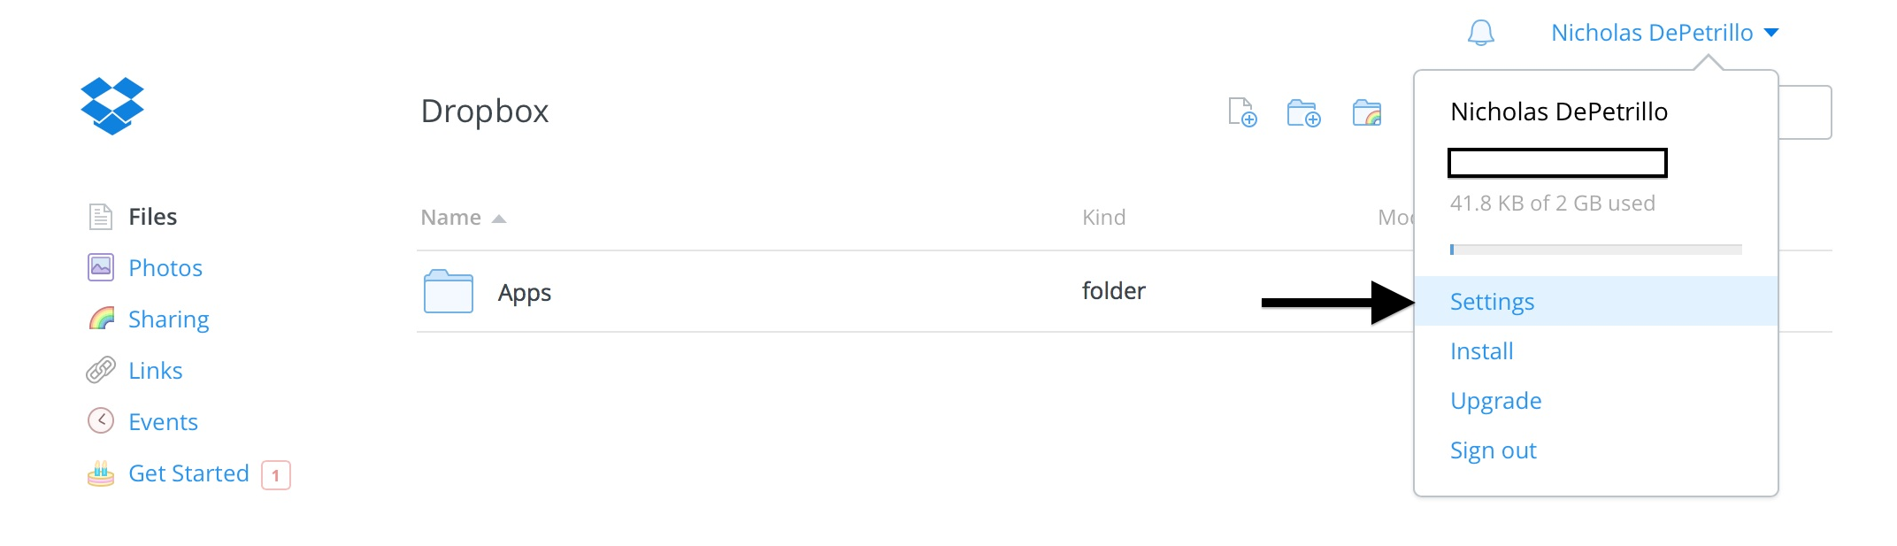Screen dimensions: 1897x546
Task: Select Settings from the account menu
Action: (1492, 302)
